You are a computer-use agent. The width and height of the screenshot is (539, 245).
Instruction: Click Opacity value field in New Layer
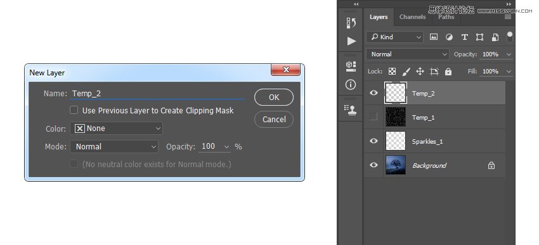click(209, 146)
